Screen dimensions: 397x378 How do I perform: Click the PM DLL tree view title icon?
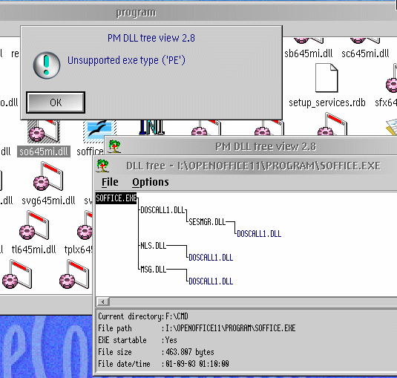click(x=114, y=146)
